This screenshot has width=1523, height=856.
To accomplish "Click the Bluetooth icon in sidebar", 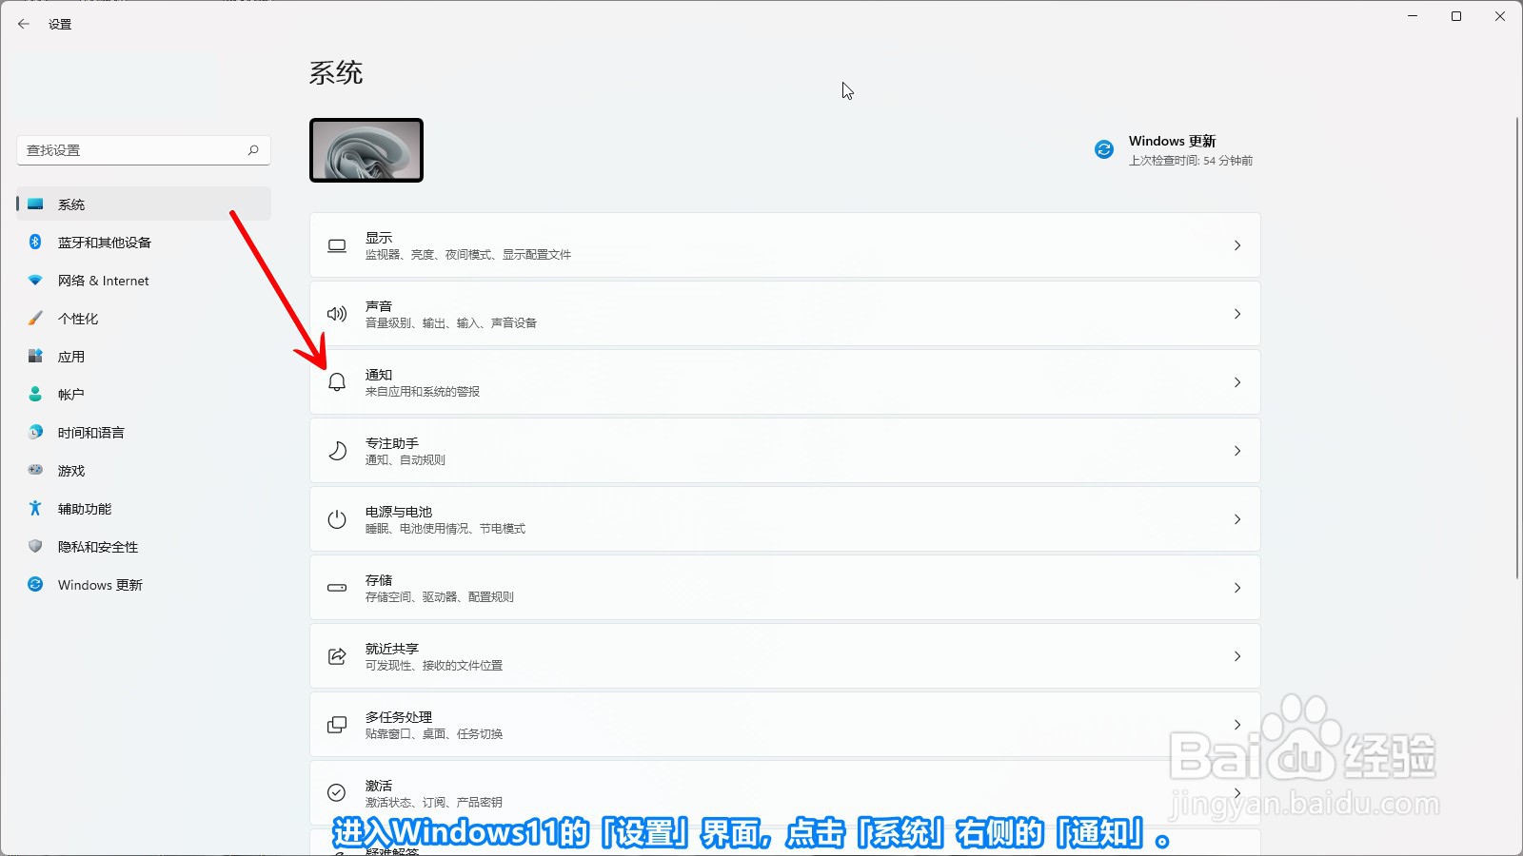I will [x=35, y=242].
